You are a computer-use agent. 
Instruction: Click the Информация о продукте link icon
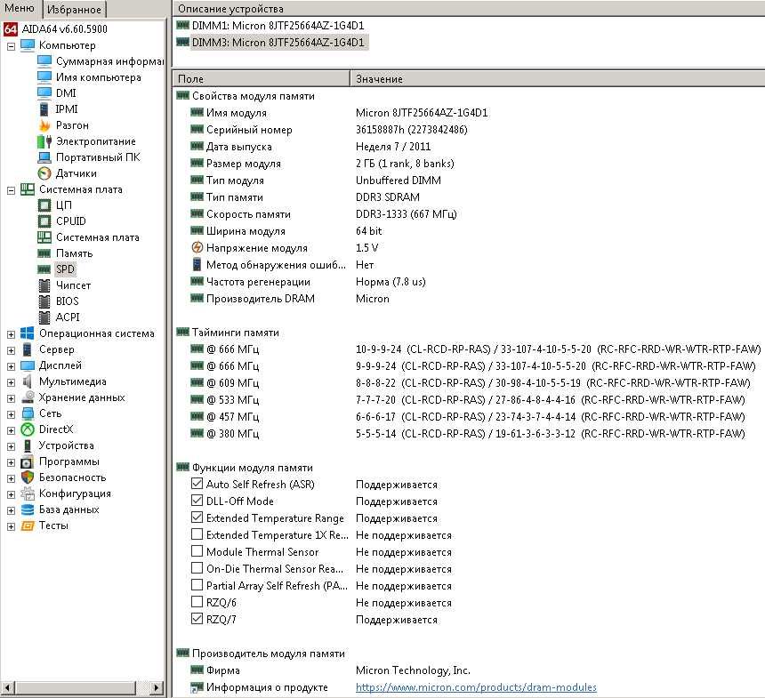click(197, 687)
